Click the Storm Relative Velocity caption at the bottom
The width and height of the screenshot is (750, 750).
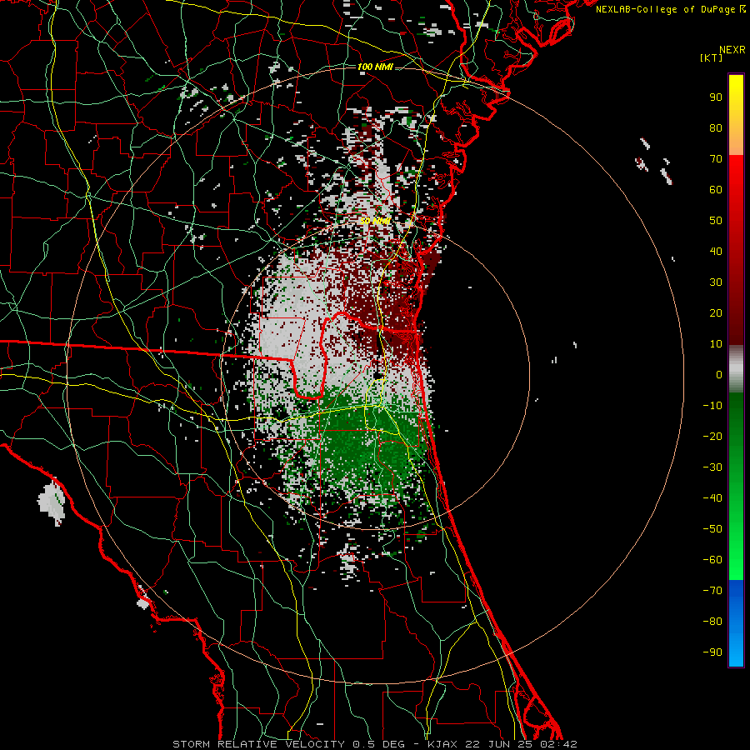tap(375, 744)
